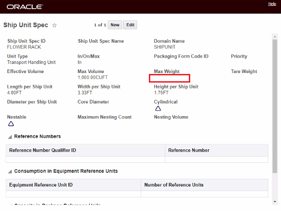
Task: Click the scrollbar down arrow
Action: [x=274, y=201]
